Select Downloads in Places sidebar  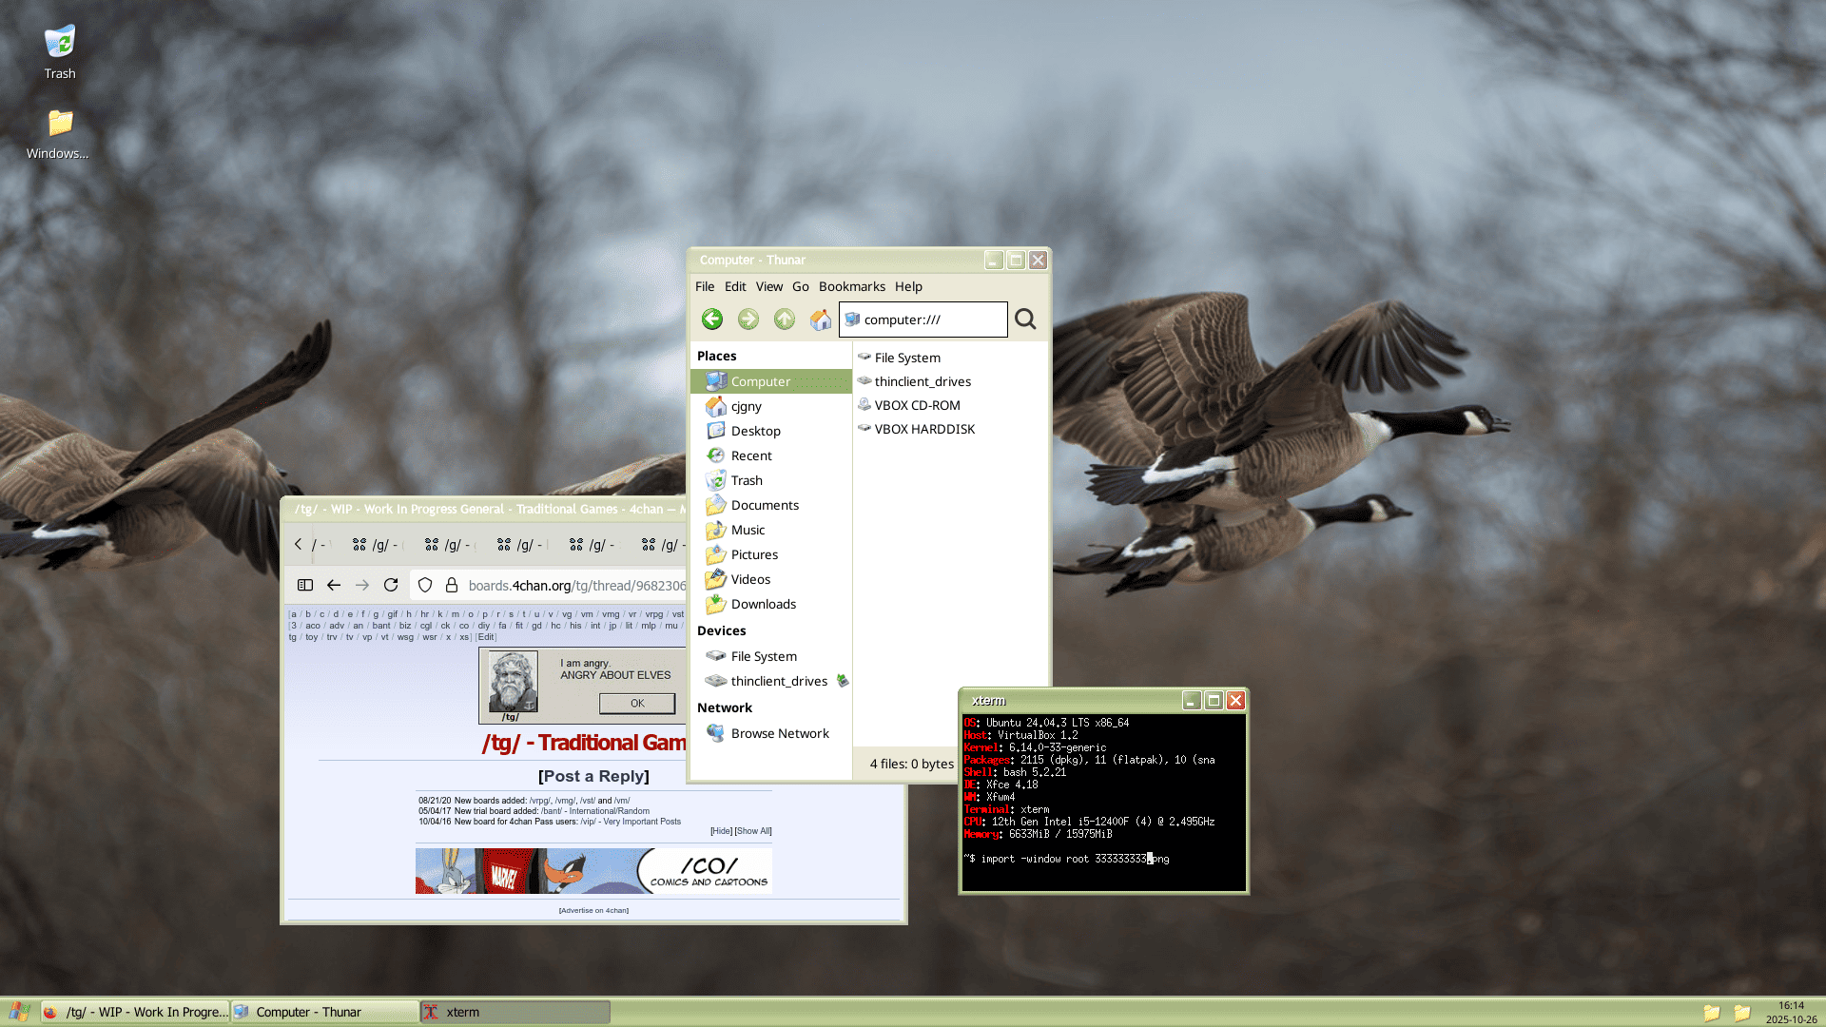[763, 604]
